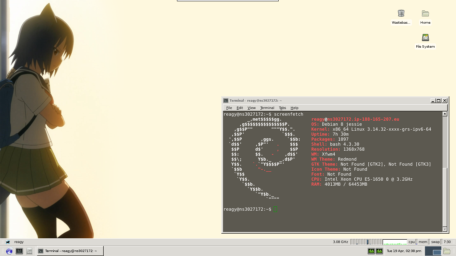Launch the terminal emulator panel launcher
Viewport: 456px width, 256px height.
pyautogui.click(x=19, y=251)
